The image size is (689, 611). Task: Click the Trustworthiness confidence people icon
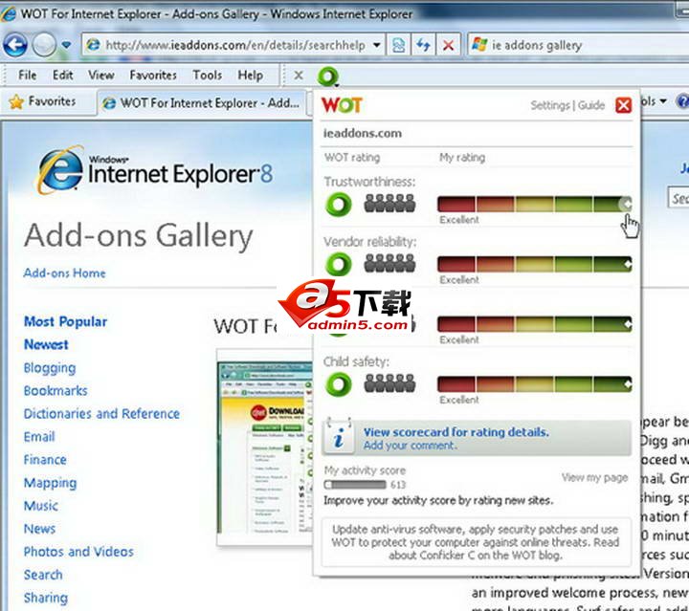389,204
